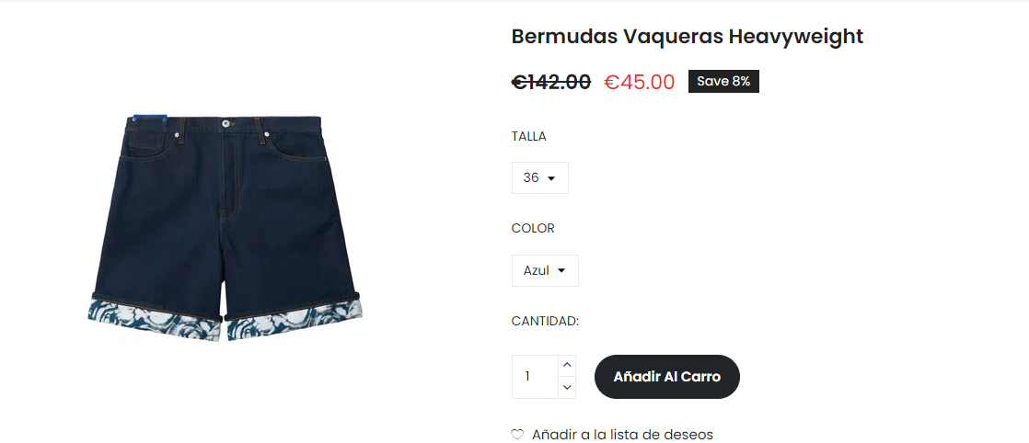Click the heart wishlist icon
This screenshot has width=1029, height=443.
point(517,435)
